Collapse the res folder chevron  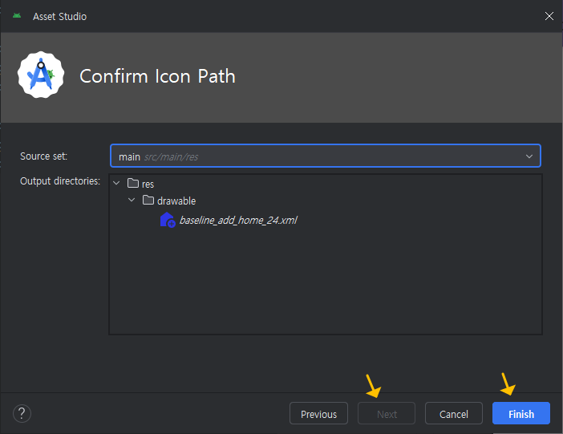(116, 183)
